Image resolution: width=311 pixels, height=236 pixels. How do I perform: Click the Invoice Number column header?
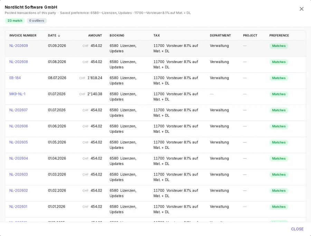23,36
